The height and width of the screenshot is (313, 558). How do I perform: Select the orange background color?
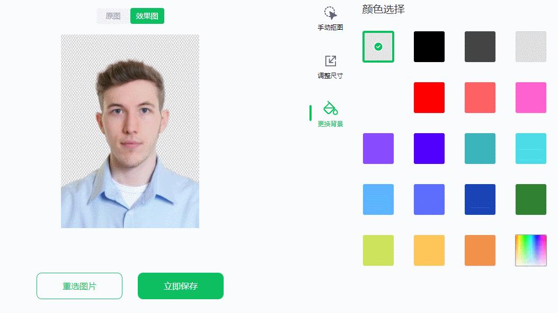pyautogui.click(x=480, y=250)
